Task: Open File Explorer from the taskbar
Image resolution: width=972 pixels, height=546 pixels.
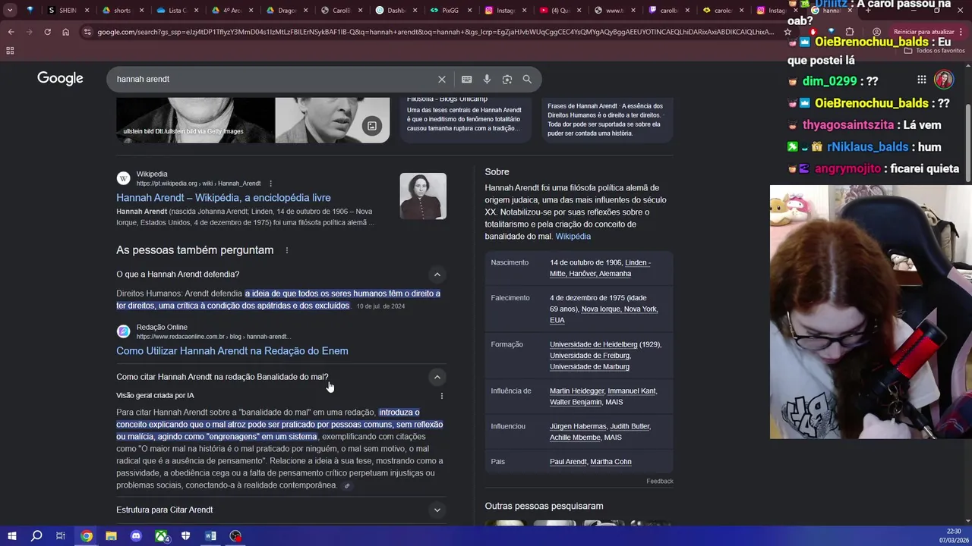Action: [111, 536]
